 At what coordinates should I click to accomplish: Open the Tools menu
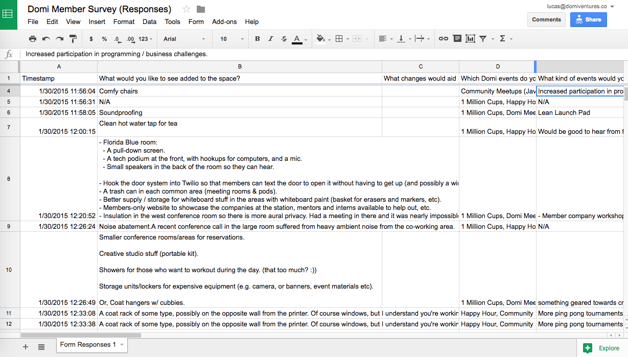(173, 22)
